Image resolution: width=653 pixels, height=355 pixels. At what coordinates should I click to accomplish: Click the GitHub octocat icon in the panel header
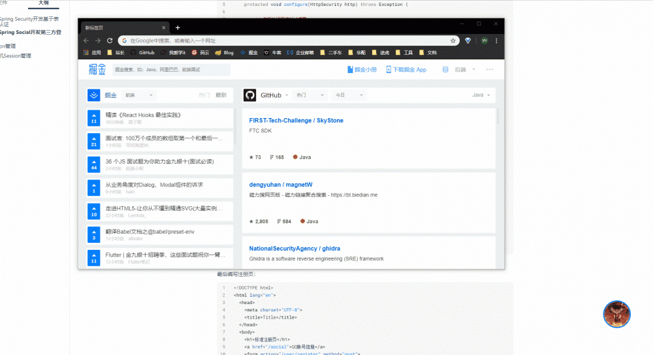250,95
